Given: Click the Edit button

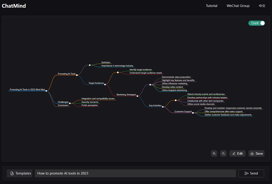Looking at the screenshot, I should 237,153.
